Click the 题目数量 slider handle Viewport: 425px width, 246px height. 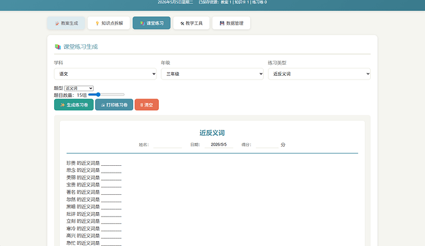point(98,94)
